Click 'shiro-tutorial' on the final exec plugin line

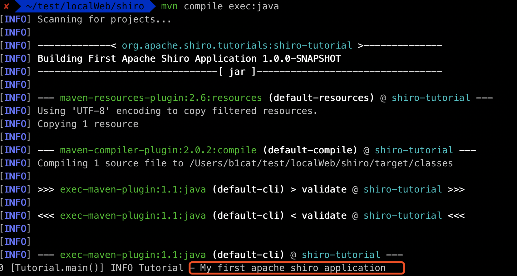point(341,255)
